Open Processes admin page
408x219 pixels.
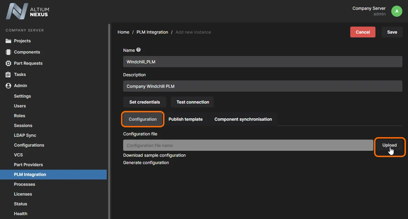pyautogui.click(x=24, y=184)
